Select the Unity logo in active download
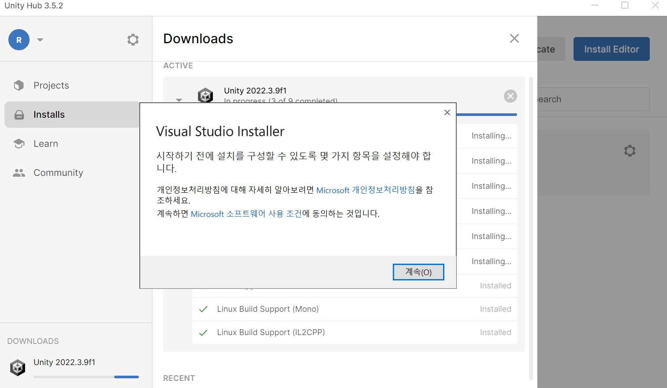Image resolution: width=667 pixels, height=388 pixels. [x=205, y=95]
